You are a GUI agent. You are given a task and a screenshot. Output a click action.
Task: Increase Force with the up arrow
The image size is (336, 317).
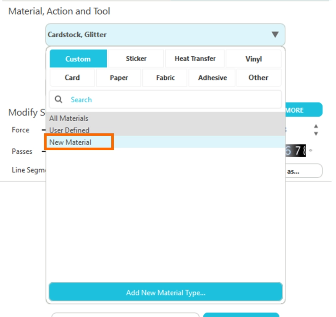(316, 126)
